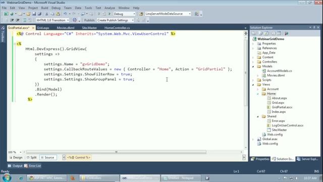323x182 pixels.
Task: Start debugging with the green play icon
Action: click(110, 14)
